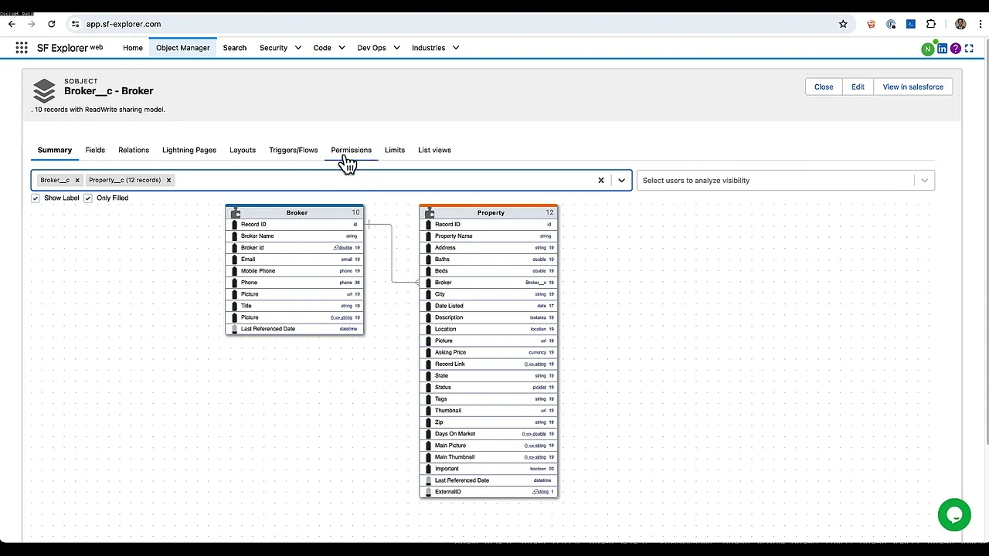Remove the Broker__c chip with its x
Viewport: 989px width, 556px height.
77,180
